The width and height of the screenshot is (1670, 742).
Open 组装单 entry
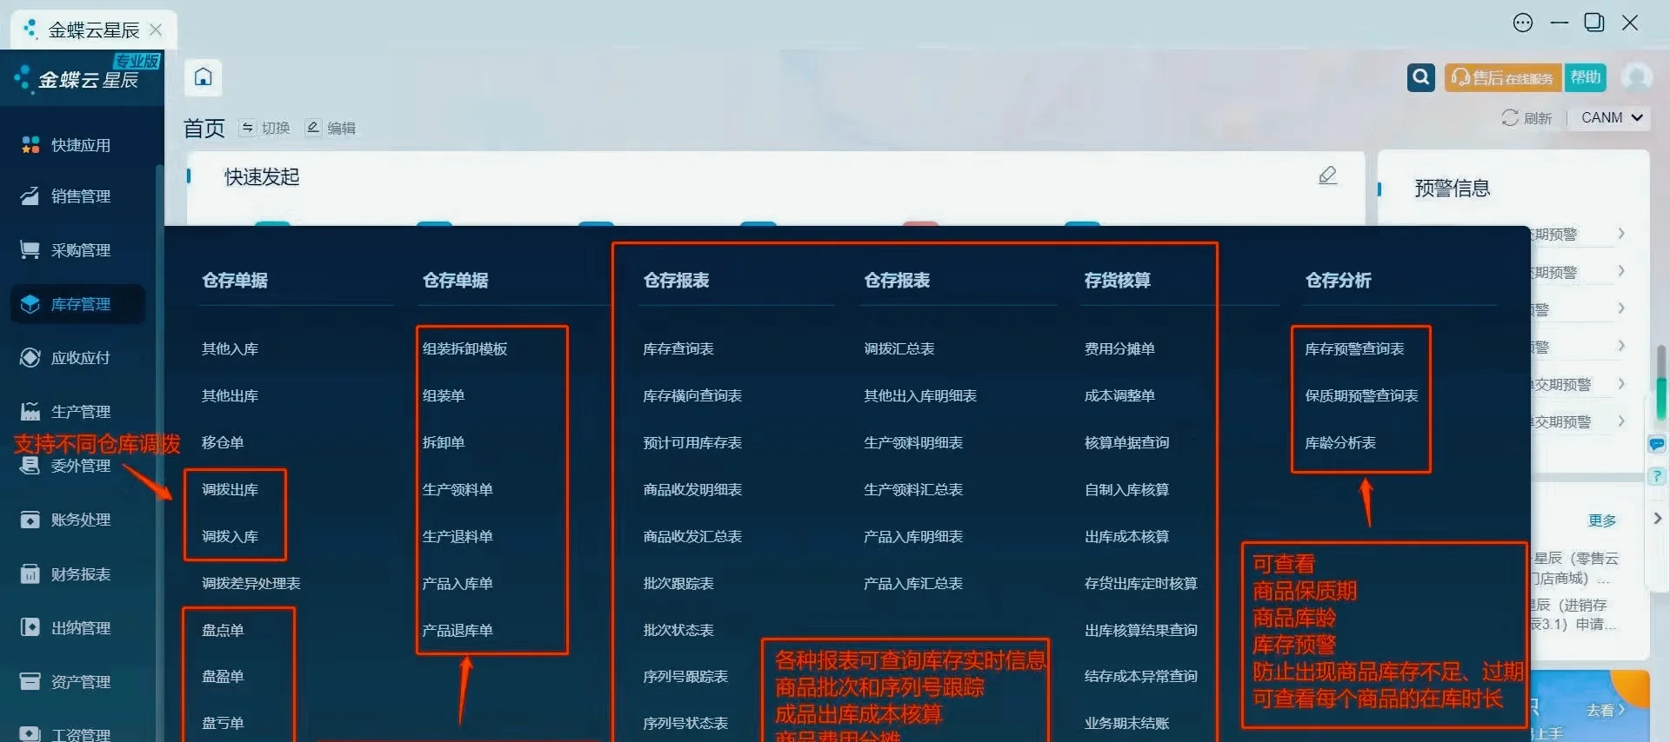click(444, 395)
